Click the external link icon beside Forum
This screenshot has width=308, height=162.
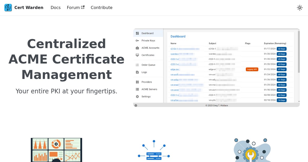tap(83, 7)
